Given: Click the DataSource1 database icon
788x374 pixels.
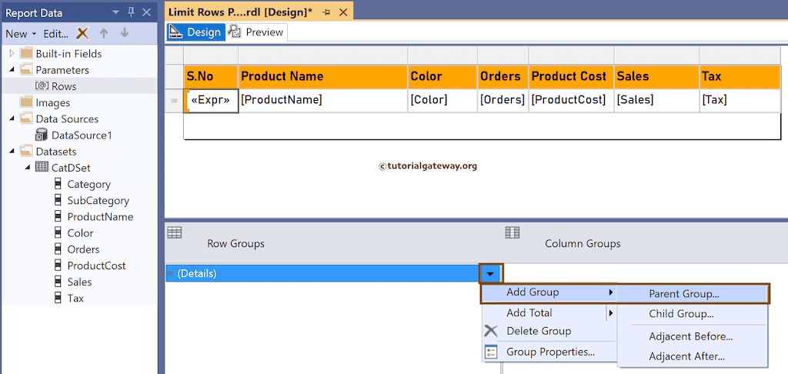Looking at the screenshot, I should point(42,135).
